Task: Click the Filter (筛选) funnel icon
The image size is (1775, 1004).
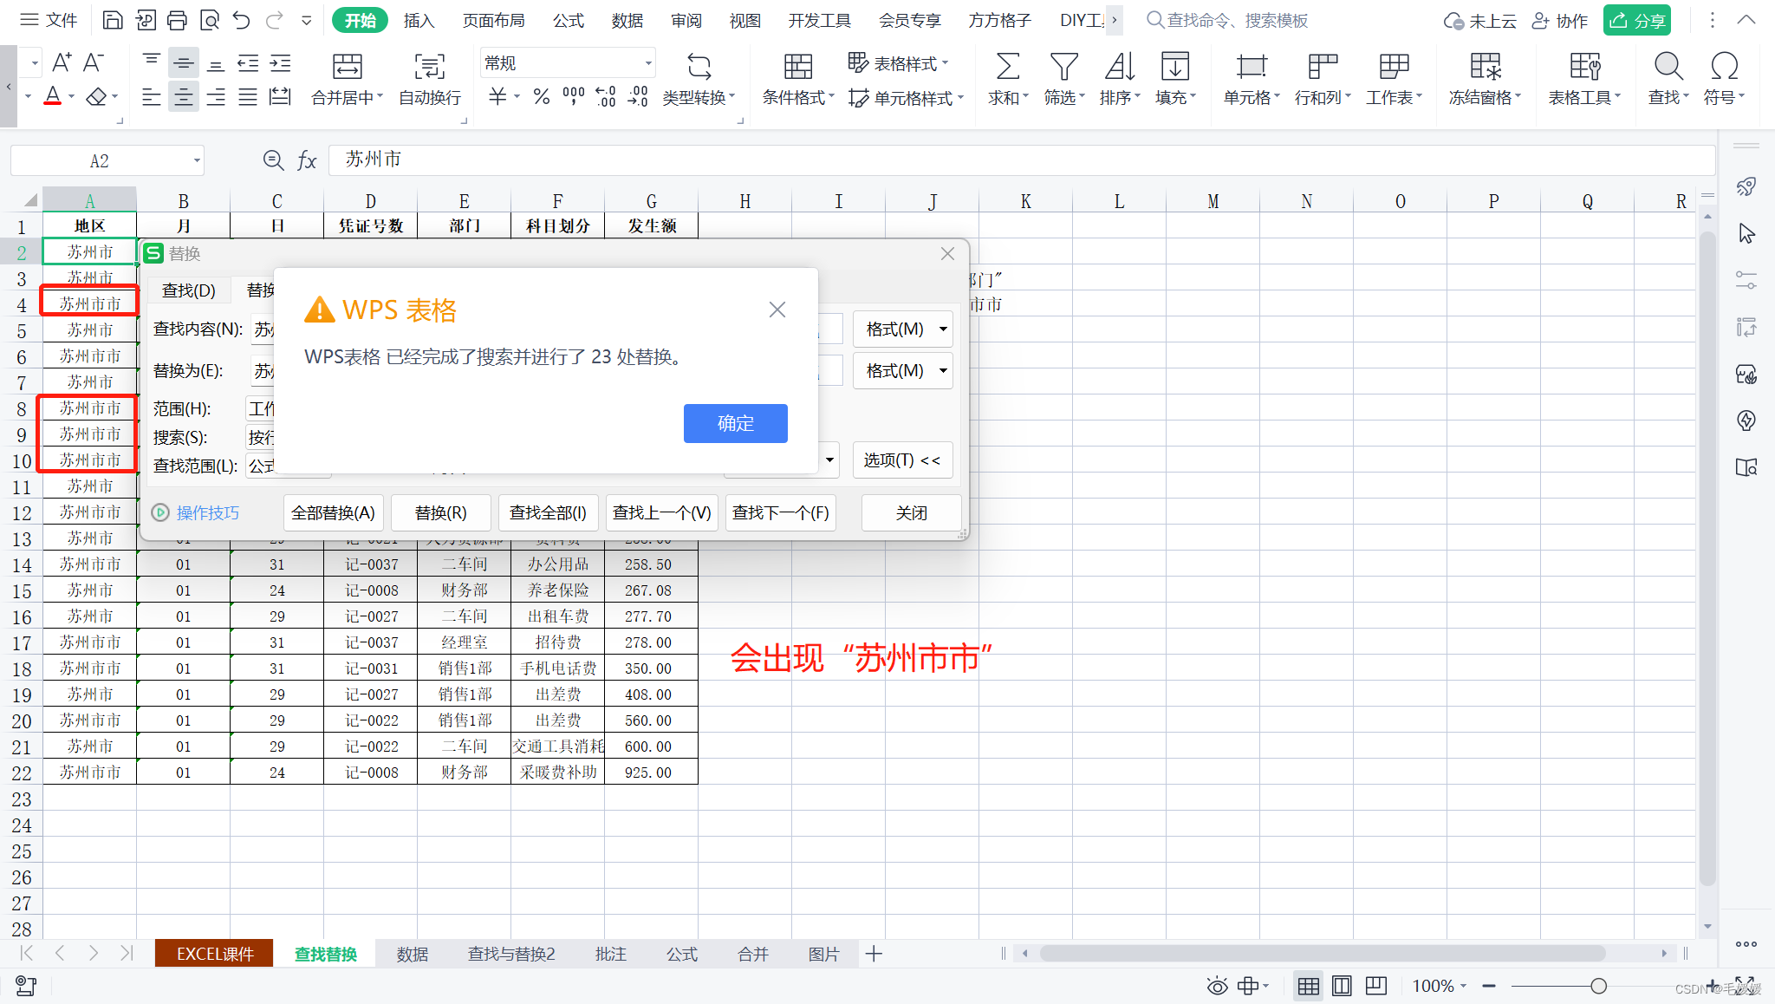Action: 1063,67
